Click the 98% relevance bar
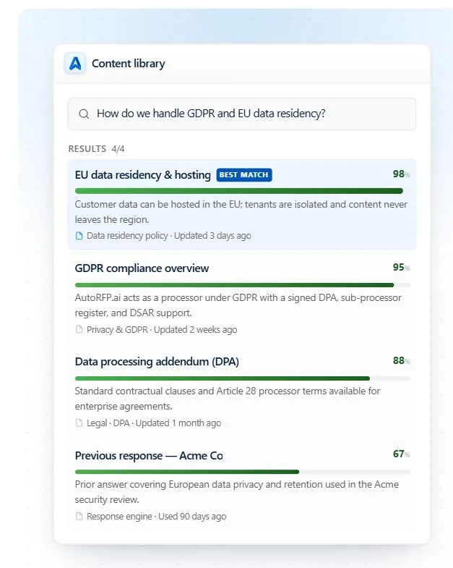 tap(243, 191)
